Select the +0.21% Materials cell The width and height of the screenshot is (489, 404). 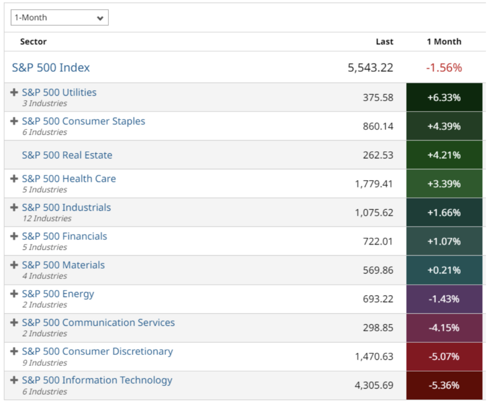444,270
